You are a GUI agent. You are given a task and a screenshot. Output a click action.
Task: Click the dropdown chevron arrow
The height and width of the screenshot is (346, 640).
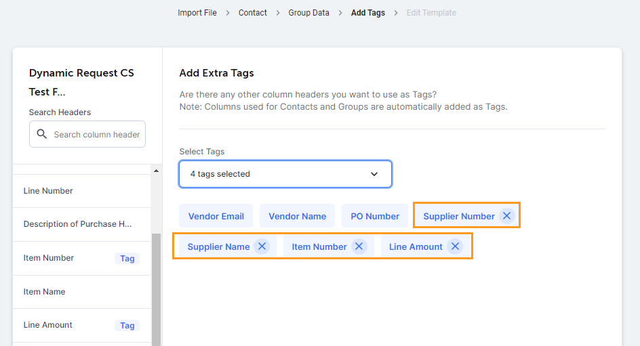374,174
